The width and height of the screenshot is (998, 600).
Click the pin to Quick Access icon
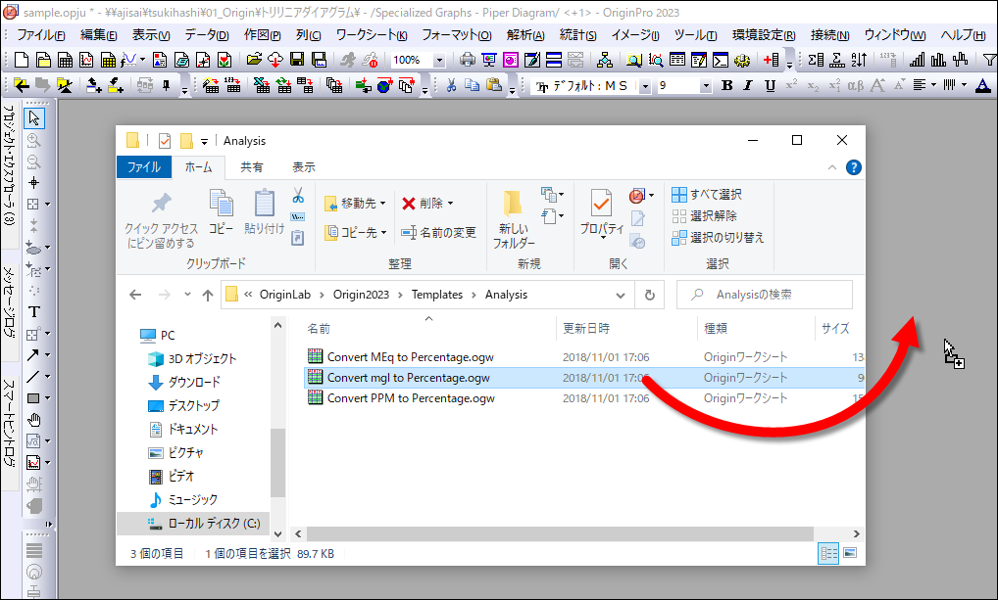click(161, 220)
